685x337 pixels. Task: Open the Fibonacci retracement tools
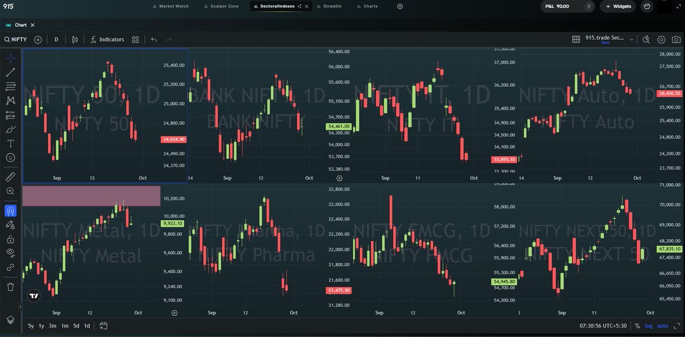click(10, 86)
